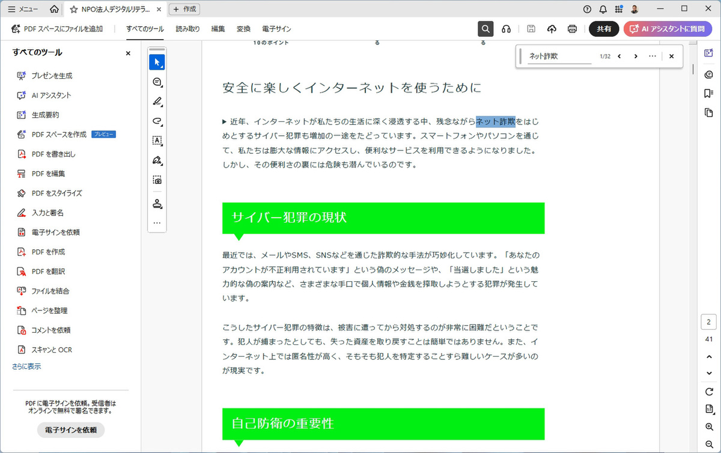Viewport: 721px width, 453px height.
Task: Close the NPO法人 document tab
Action: [160, 9]
